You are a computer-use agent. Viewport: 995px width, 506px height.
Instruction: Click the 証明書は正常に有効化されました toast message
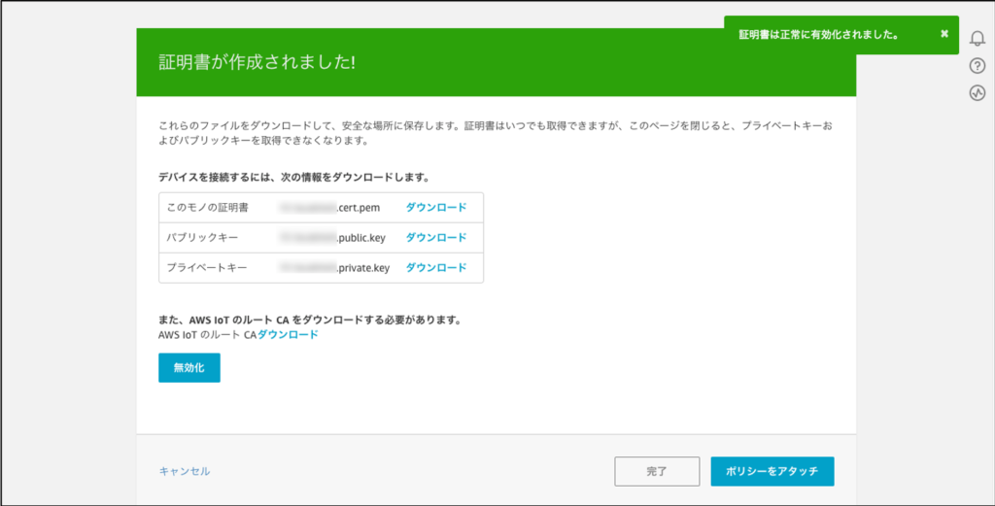click(817, 34)
